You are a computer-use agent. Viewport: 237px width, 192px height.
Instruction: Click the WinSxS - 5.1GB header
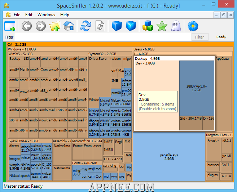[x=48, y=54]
